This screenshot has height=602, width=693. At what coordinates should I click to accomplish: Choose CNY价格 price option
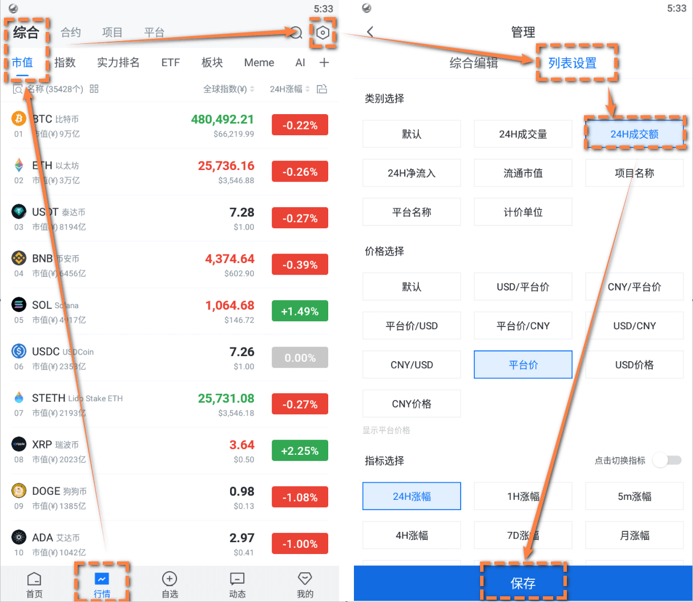tap(412, 403)
